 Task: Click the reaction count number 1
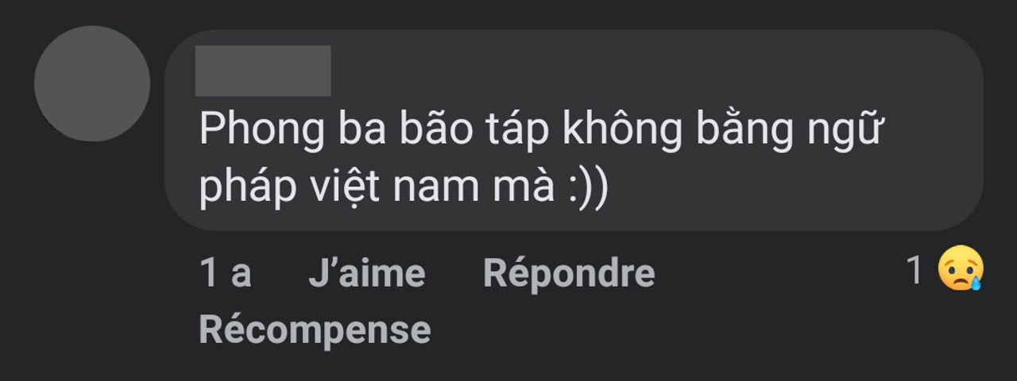tap(915, 271)
